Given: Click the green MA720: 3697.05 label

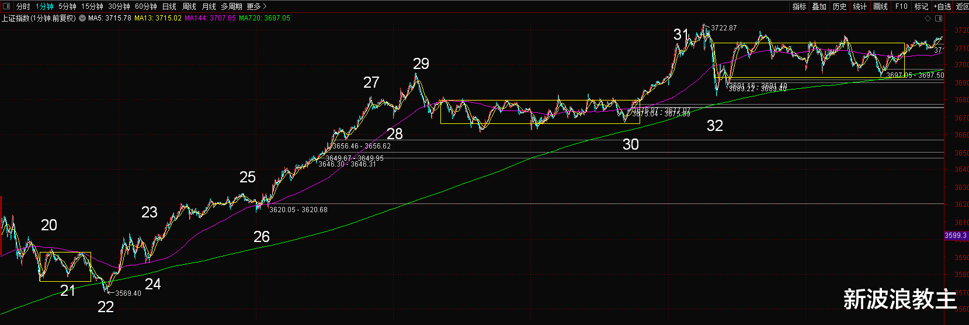Looking at the screenshot, I should pyautogui.click(x=265, y=18).
